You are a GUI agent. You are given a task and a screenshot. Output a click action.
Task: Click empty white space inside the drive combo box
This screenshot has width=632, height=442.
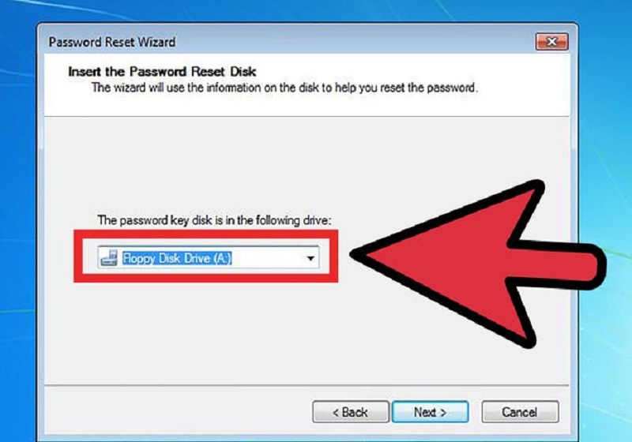(x=266, y=258)
